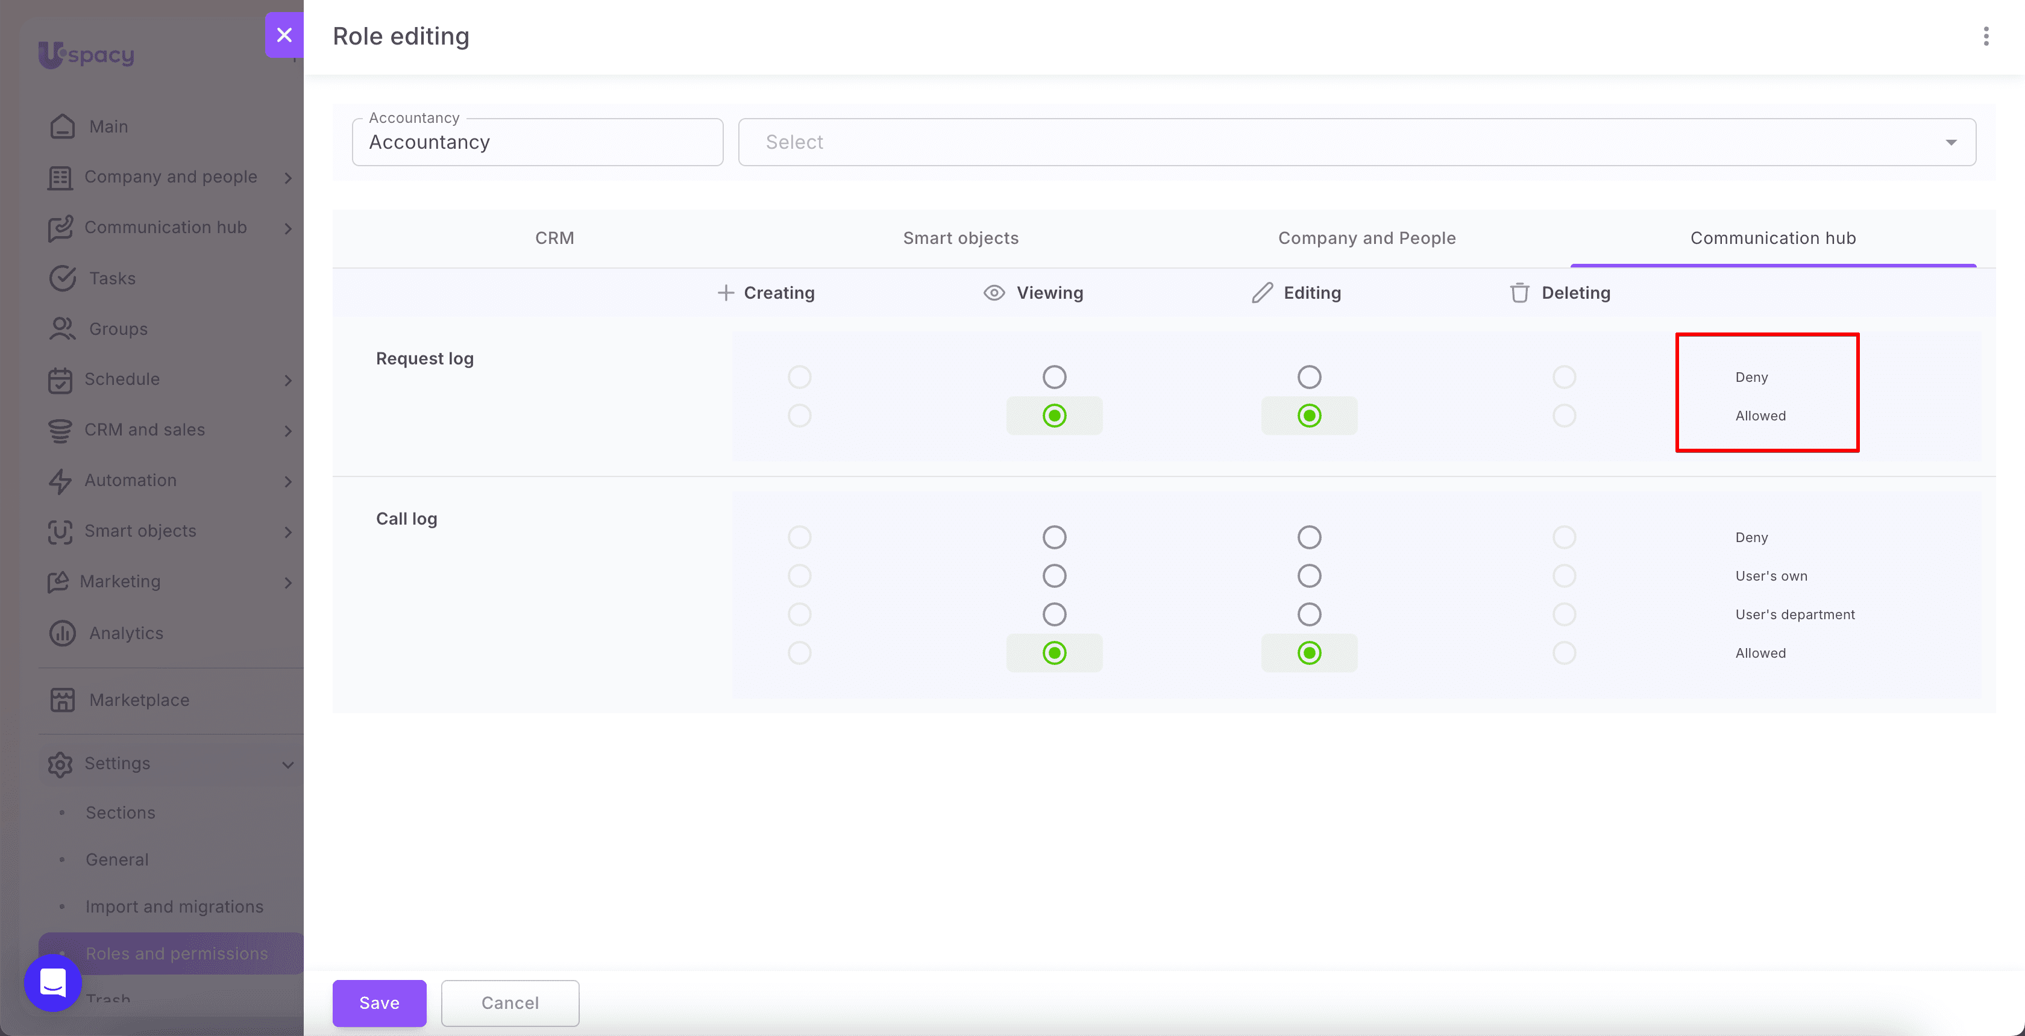Expand Marketing submenu chevron

point(287,583)
